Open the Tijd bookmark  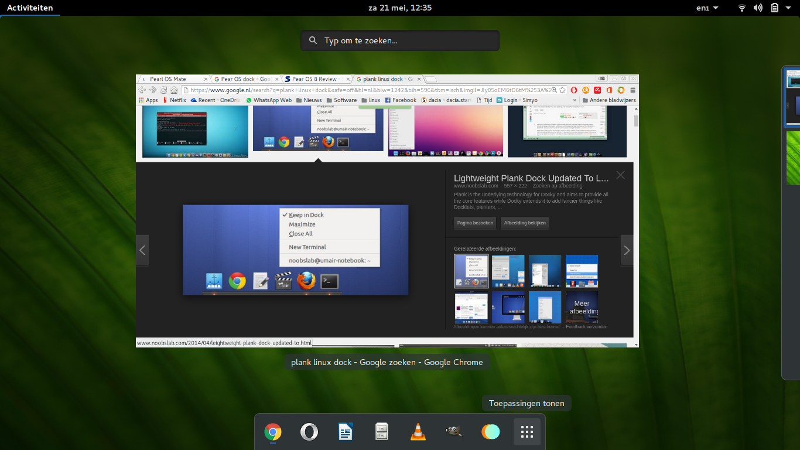coord(484,100)
